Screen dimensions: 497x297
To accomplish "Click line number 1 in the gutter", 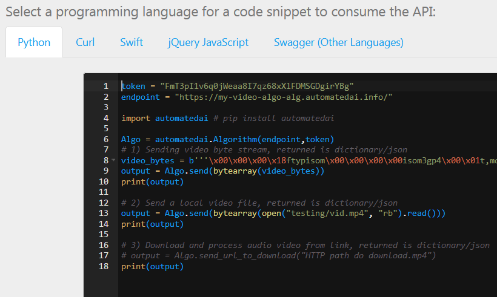I will [106, 86].
